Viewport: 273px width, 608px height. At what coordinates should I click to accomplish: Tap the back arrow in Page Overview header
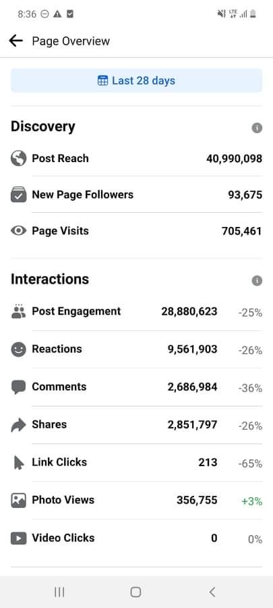tap(16, 41)
